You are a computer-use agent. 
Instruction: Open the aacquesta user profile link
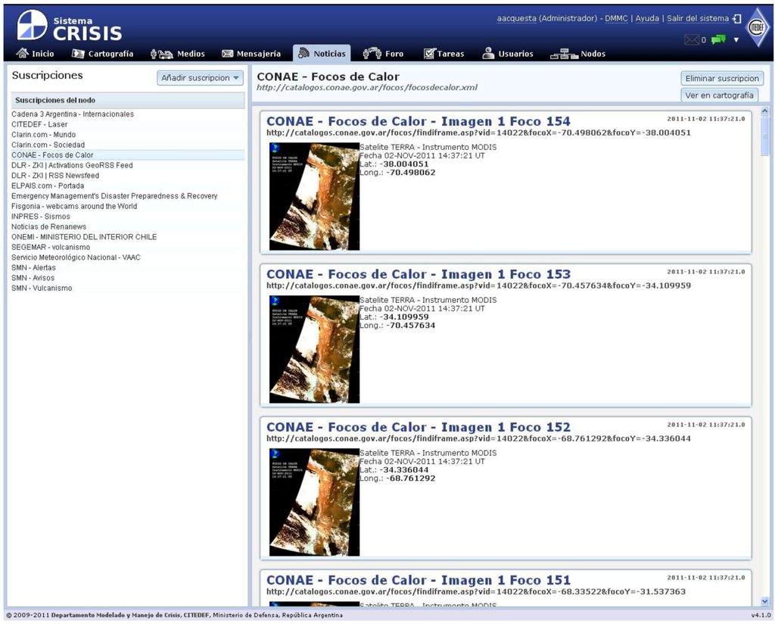click(516, 18)
